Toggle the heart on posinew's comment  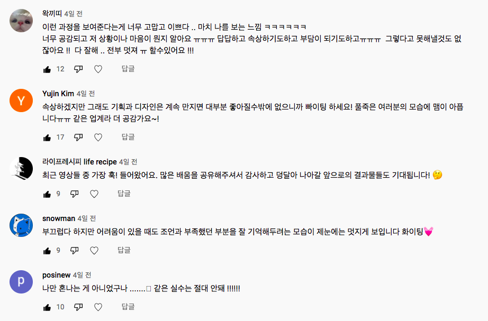click(x=98, y=306)
